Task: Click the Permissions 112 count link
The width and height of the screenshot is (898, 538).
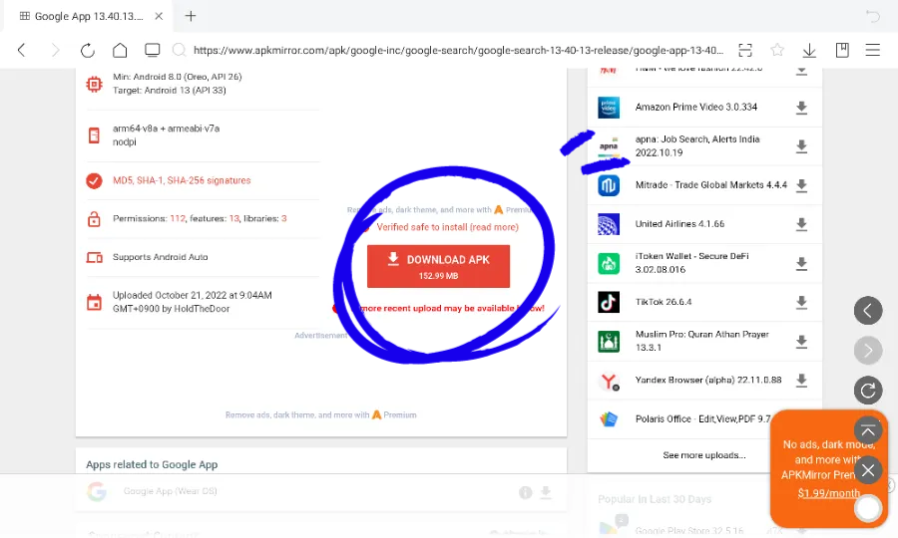Action: (178, 218)
